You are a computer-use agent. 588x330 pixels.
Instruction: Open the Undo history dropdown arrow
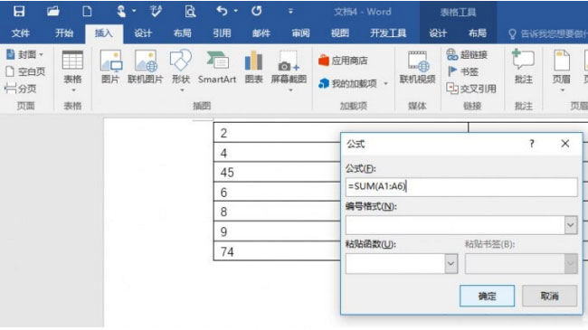236,11
